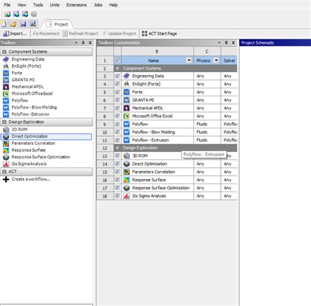Select Engineering Data in the Toolbox

click(x=28, y=59)
